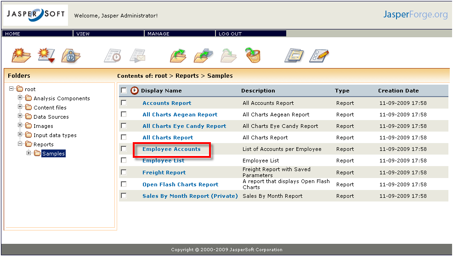
Task: Open the MANAGE menu
Action: click(x=180, y=34)
